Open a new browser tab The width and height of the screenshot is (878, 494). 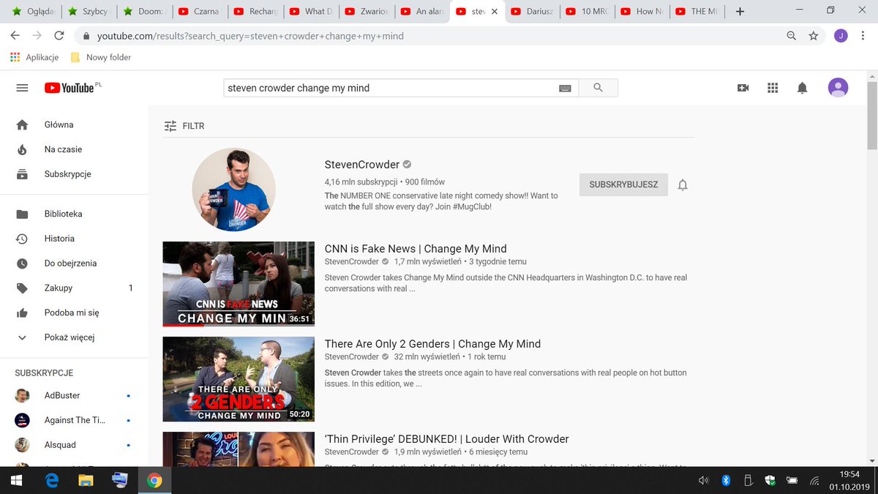740,11
